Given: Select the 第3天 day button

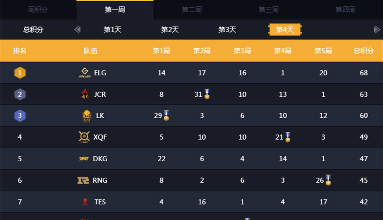Looking at the screenshot, I should point(227,30).
